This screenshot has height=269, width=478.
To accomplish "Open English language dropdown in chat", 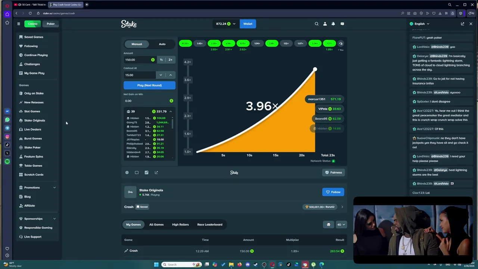I will tap(419, 24).
